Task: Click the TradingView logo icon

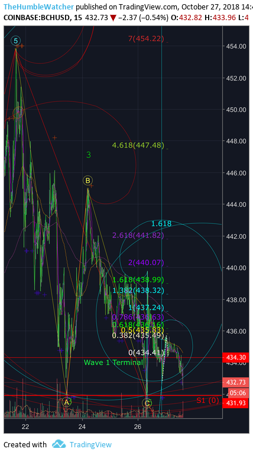Action: [59, 444]
